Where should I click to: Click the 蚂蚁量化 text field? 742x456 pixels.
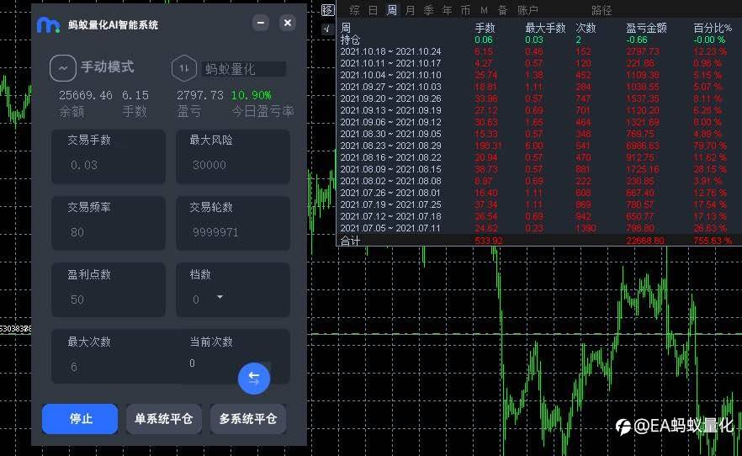point(244,69)
